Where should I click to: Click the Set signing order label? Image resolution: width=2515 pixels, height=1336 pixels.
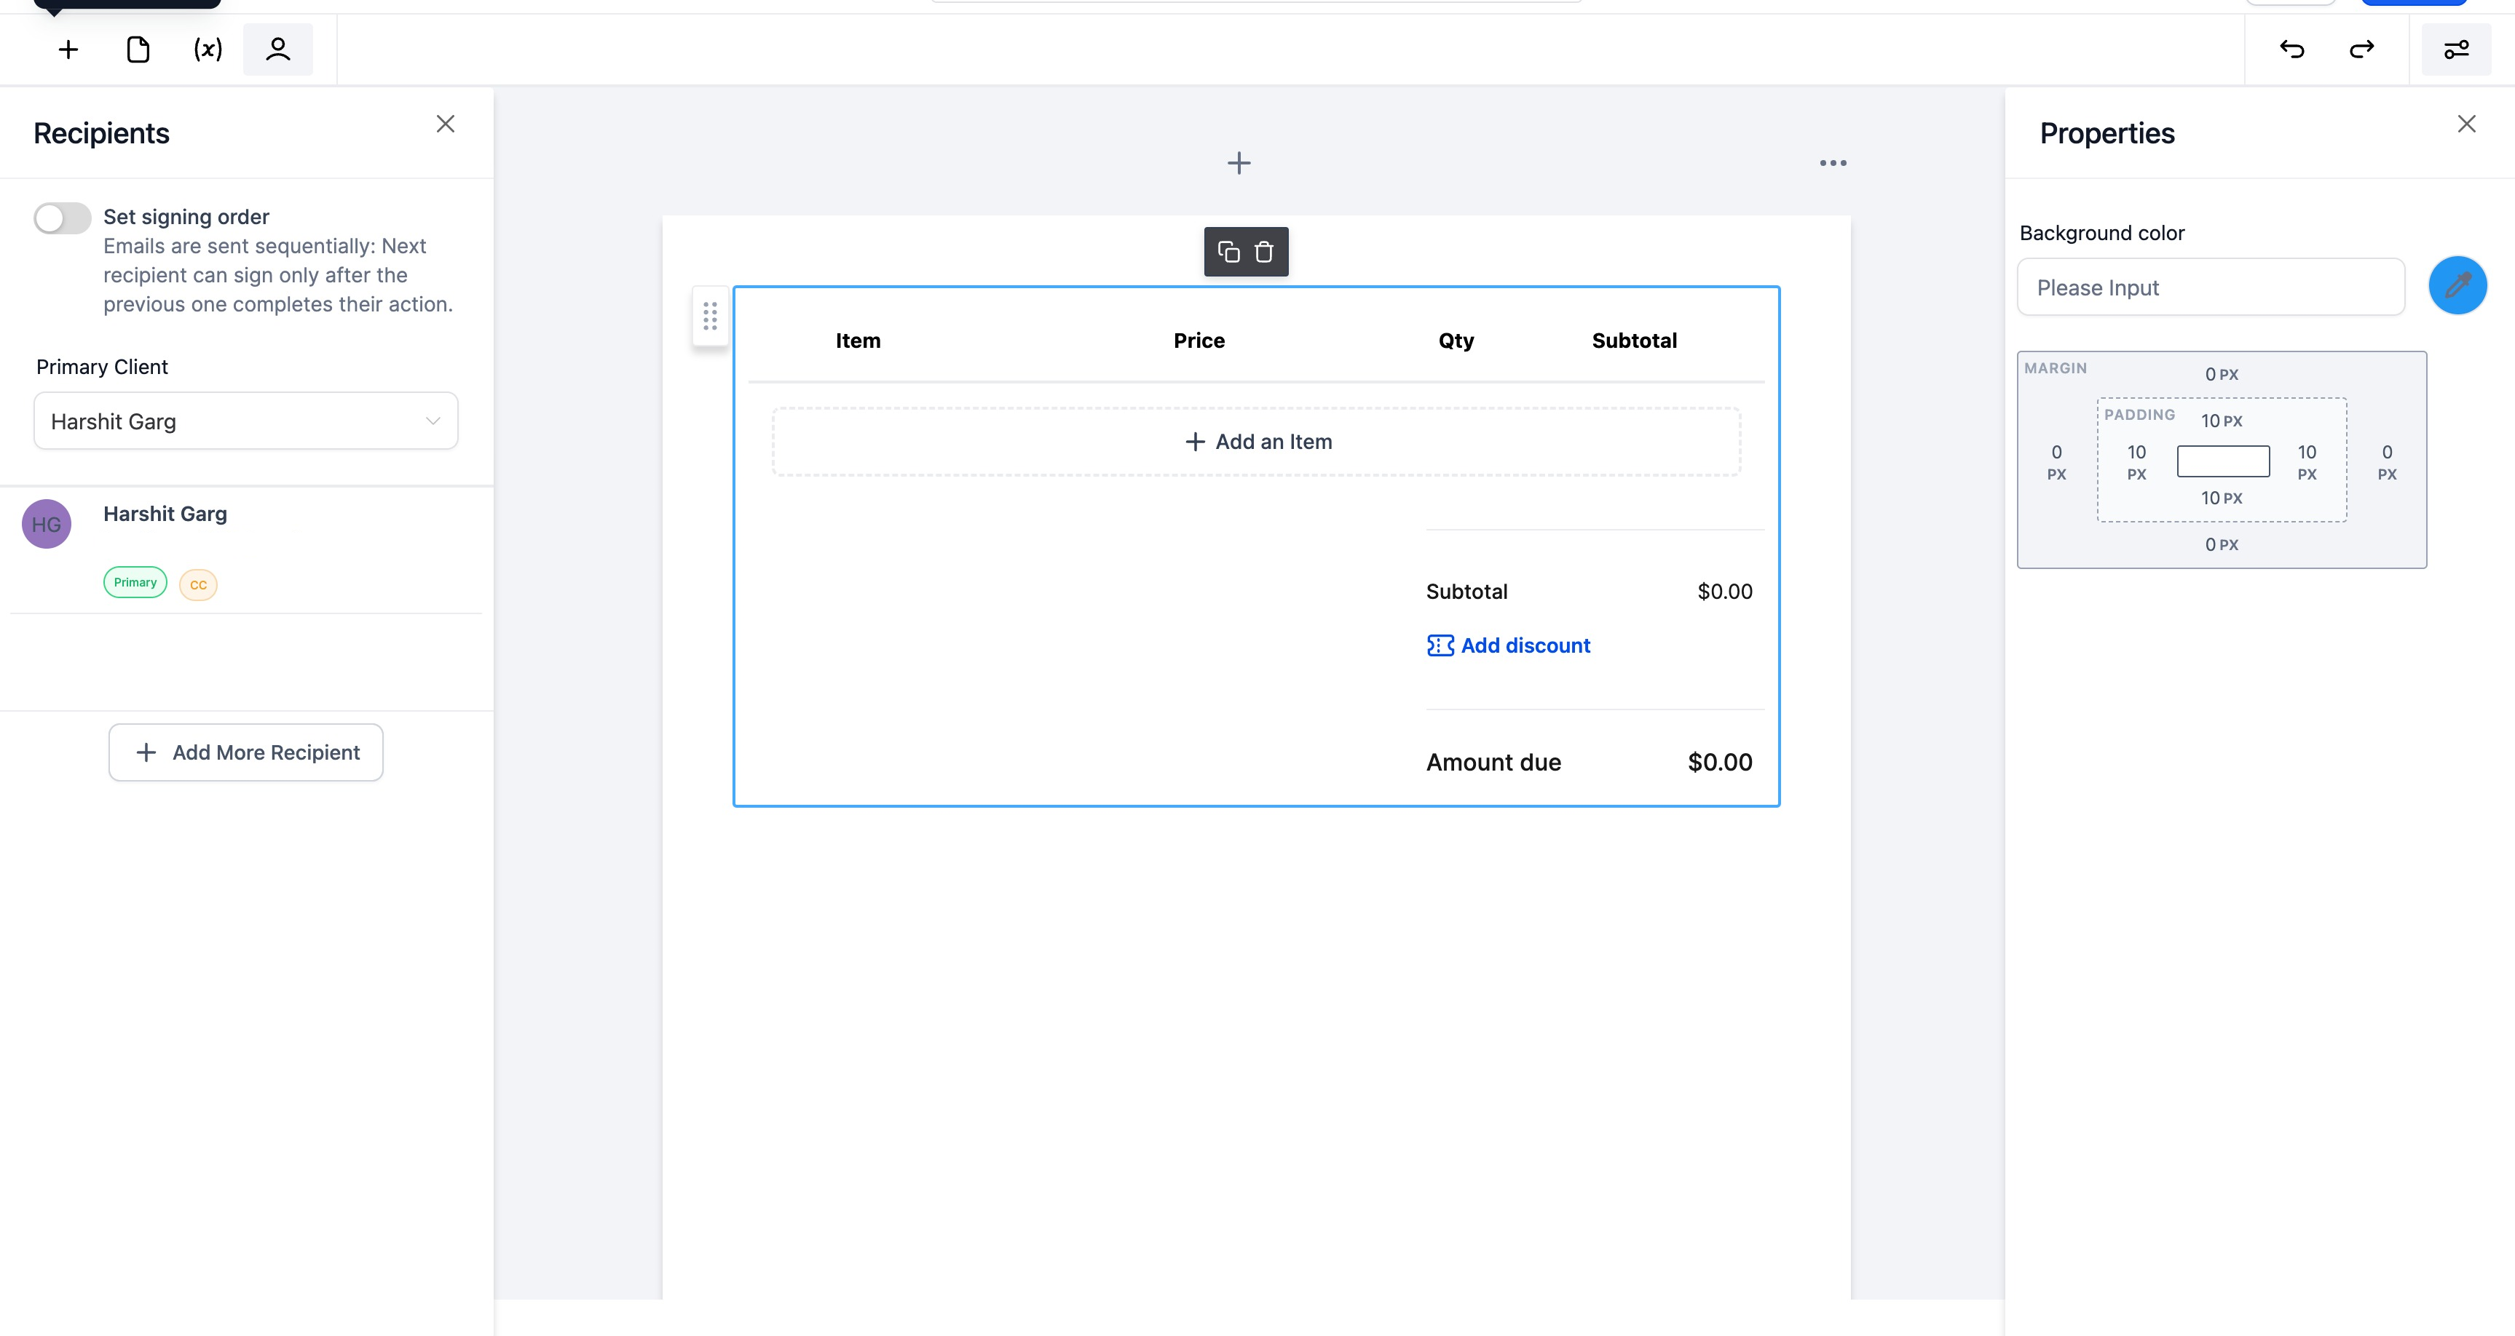186,217
